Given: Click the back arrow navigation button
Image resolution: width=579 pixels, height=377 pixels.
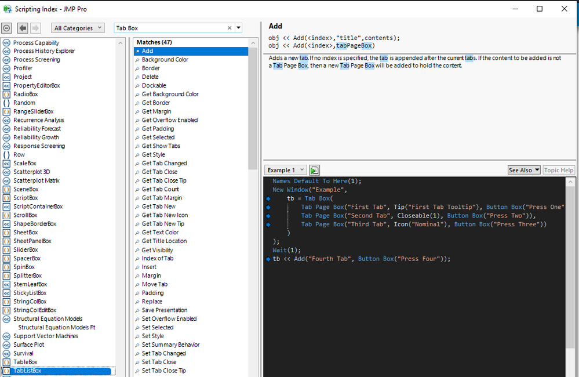Looking at the screenshot, I should tap(23, 28).
